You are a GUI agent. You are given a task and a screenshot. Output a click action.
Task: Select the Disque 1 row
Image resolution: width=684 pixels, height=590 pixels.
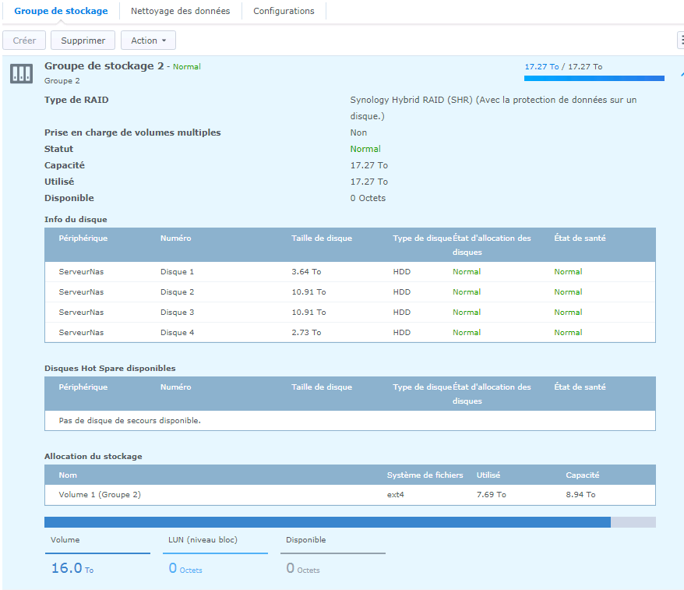click(x=350, y=272)
